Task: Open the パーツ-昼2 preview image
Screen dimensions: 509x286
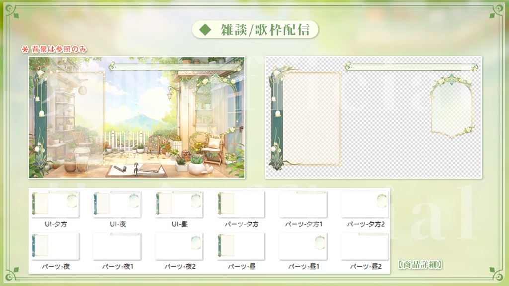Action: 364,247
